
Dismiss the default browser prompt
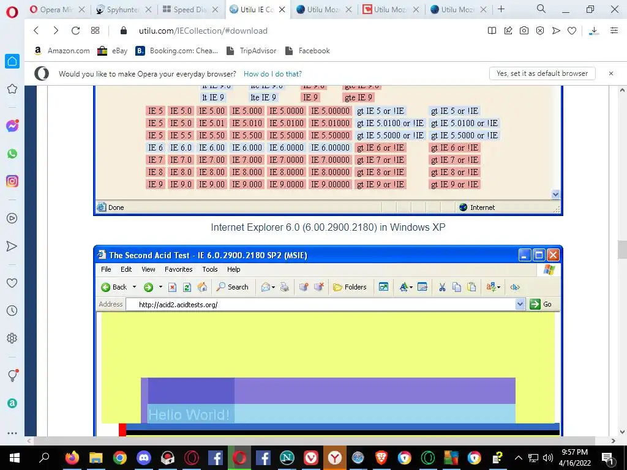click(611, 73)
